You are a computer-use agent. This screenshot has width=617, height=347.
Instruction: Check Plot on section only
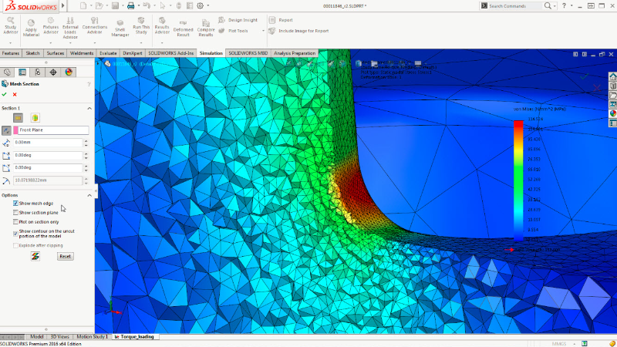pyautogui.click(x=16, y=221)
